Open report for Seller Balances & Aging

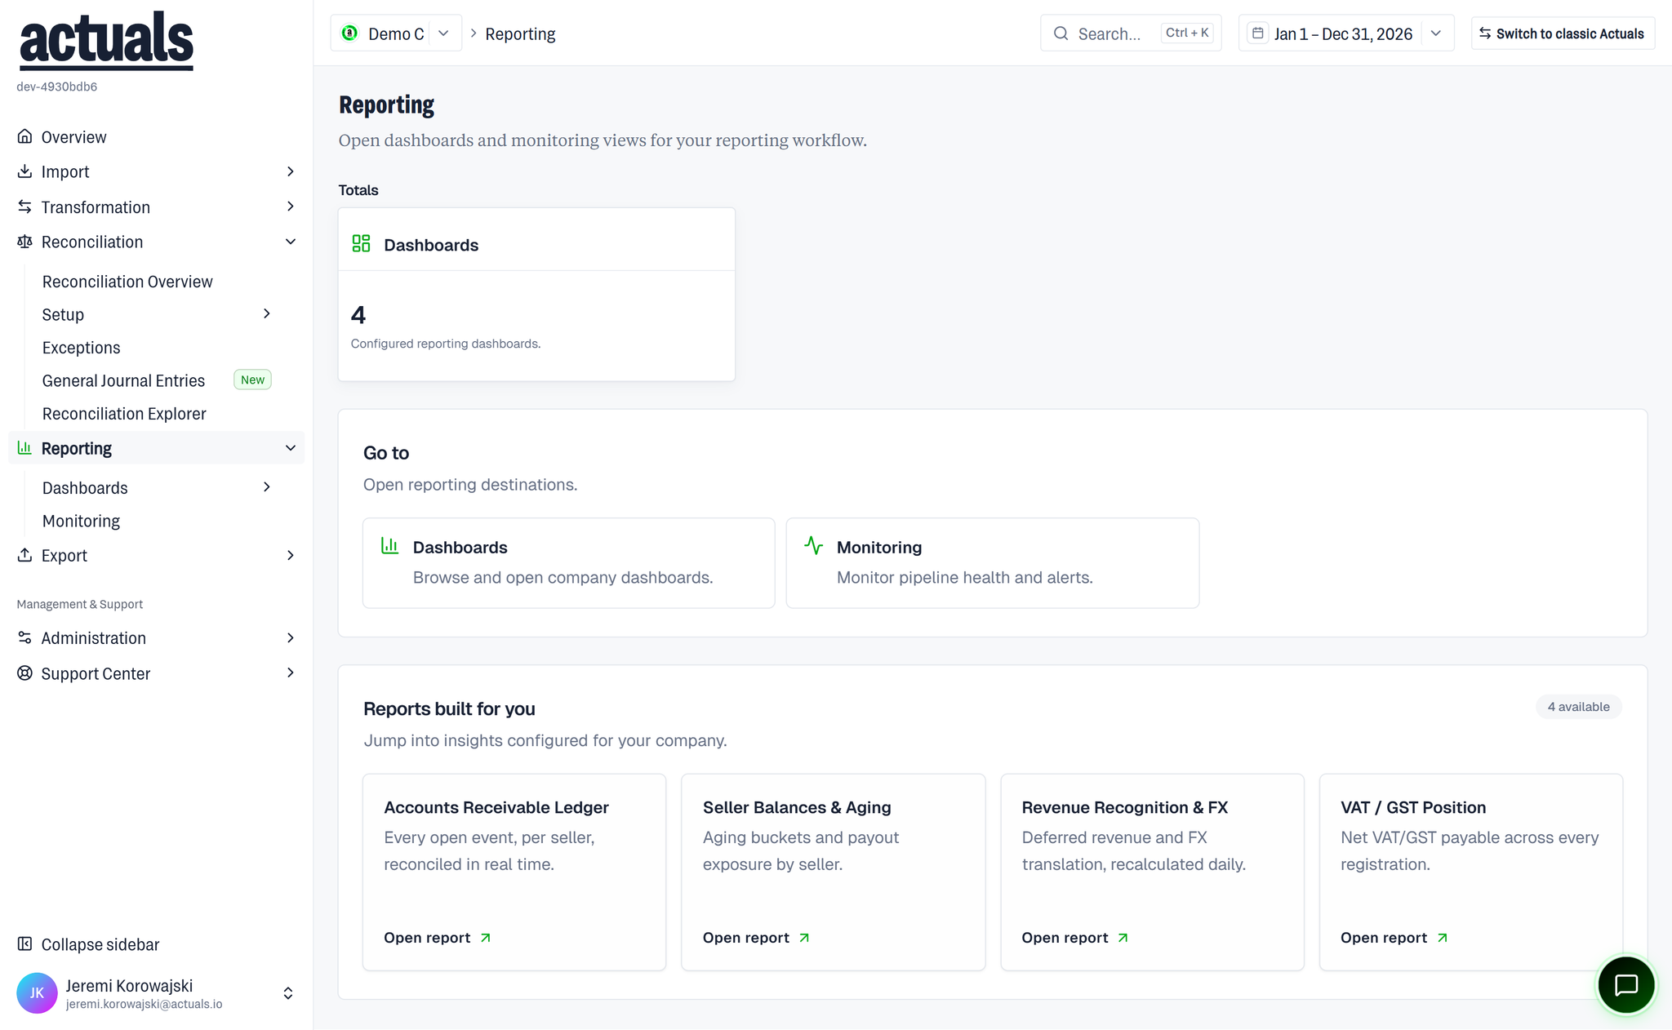757,938
